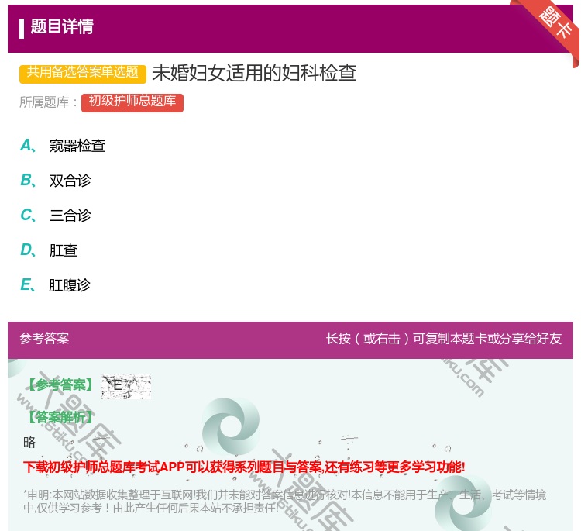Viewport: 581px width, 531px height.
Task: Select option B 双合诊
Action: [56, 180]
